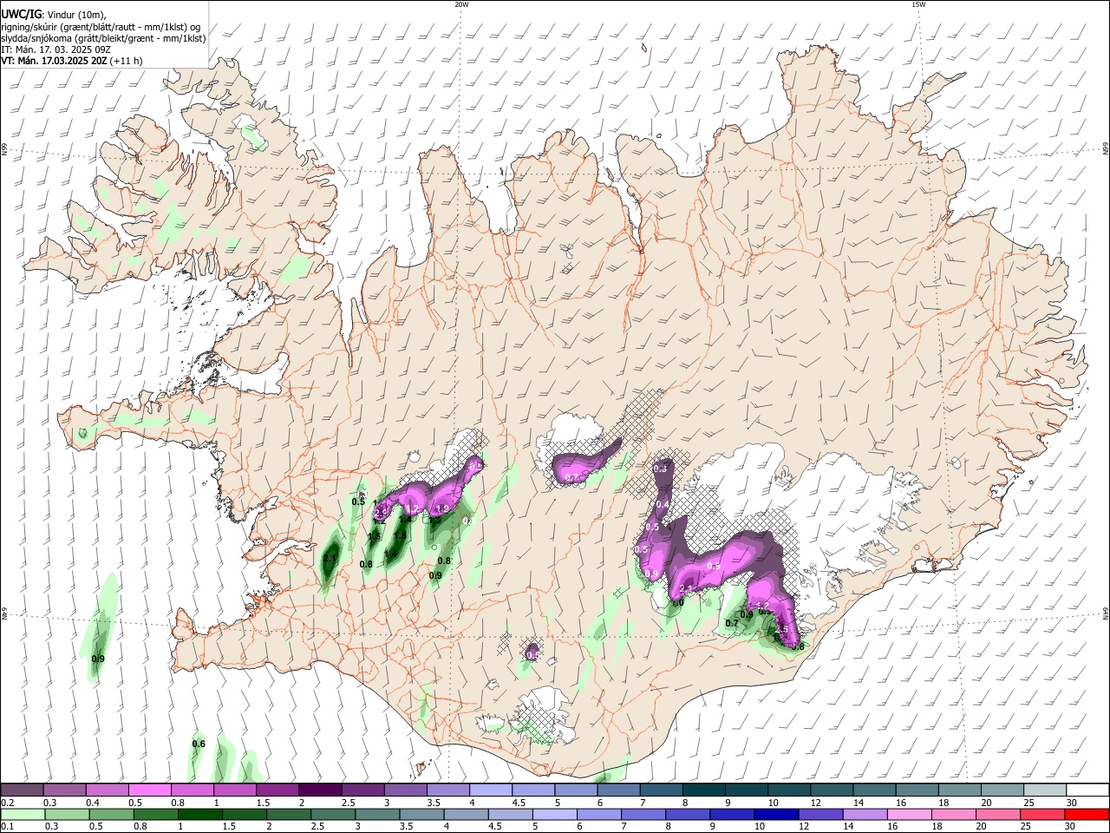Click the 'slydda/snjókoma' legend description line
1110x833 pixels.
pos(103,38)
